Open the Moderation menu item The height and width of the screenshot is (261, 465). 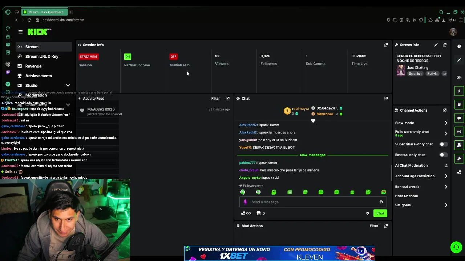(x=36, y=95)
